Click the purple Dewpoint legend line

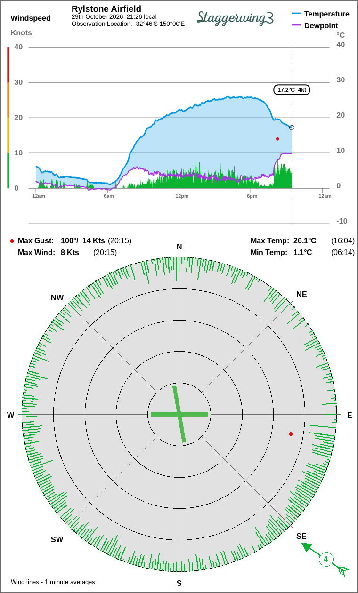296,25
